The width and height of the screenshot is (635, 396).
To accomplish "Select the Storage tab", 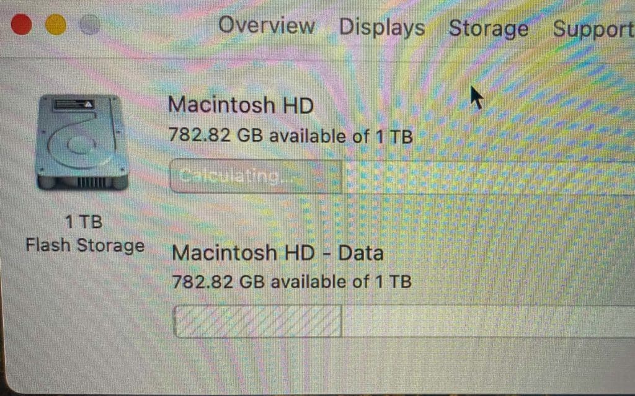I will coord(489,29).
